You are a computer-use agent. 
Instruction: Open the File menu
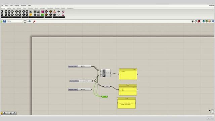tap(2, 5)
